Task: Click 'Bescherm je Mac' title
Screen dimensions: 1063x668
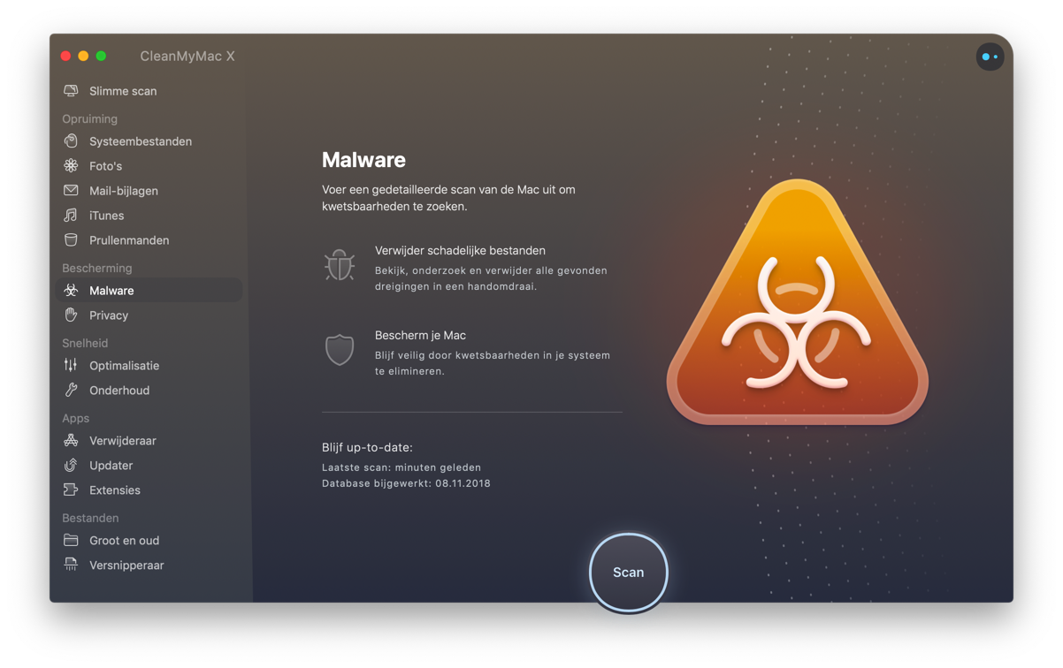Action: (x=420, y=336)
